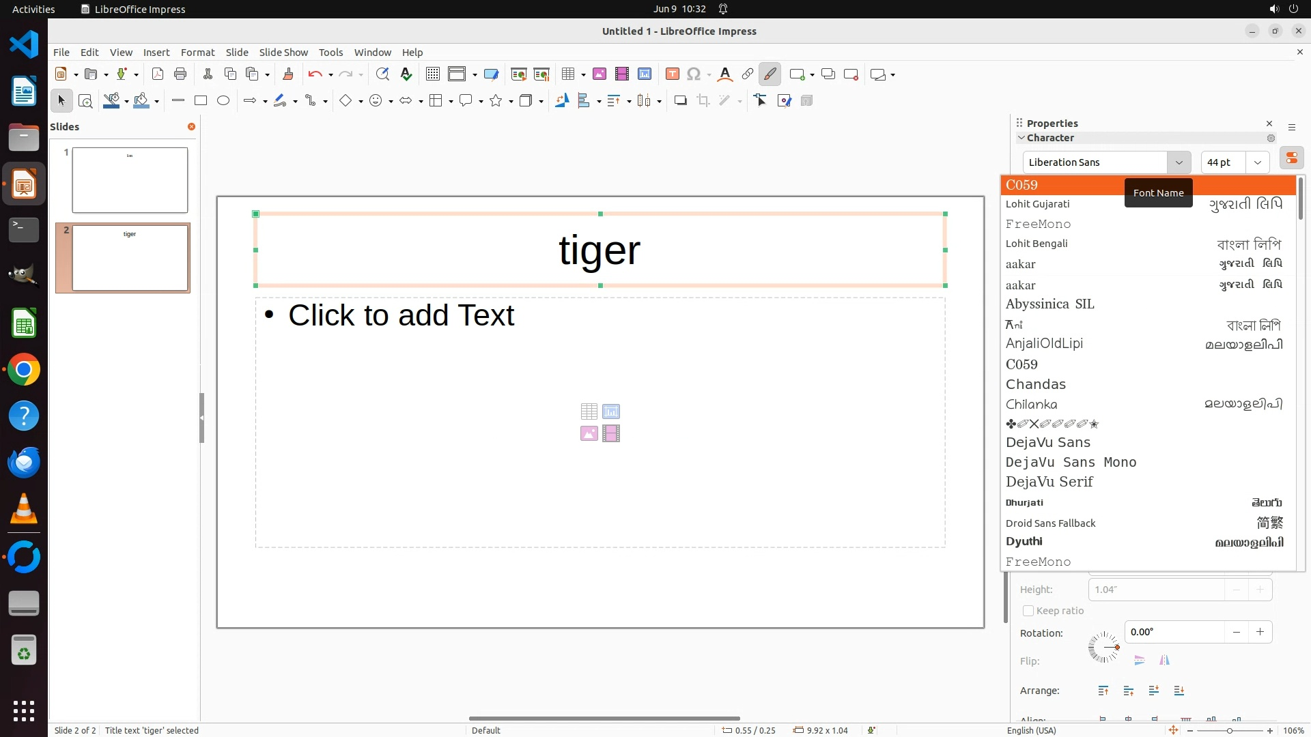Toggle the Keep ratio checkbox
The image size is (1311, 737).
(x=1028, y=611)
